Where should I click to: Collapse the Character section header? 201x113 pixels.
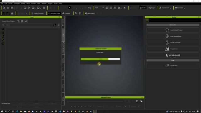(x=173, y=25)
